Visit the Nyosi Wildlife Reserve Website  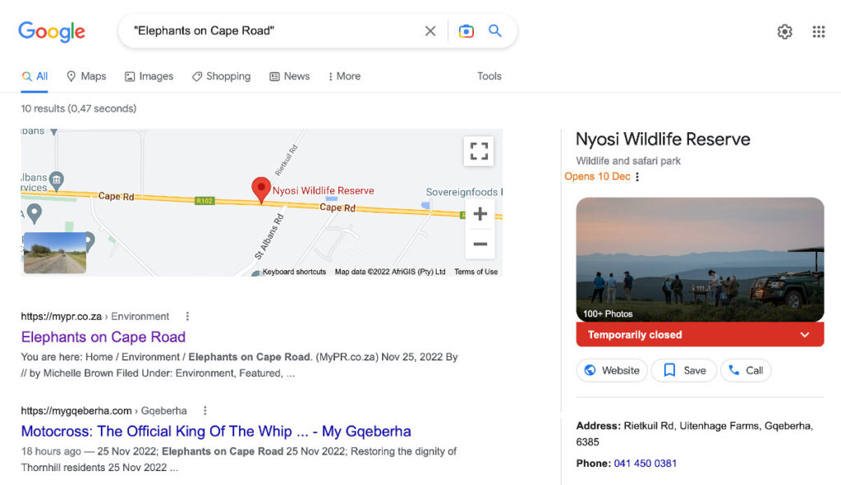pyautogui.click(x=612, y=370)
